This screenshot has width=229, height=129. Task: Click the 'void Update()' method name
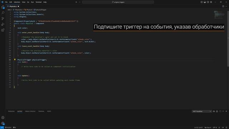point(24,76)
